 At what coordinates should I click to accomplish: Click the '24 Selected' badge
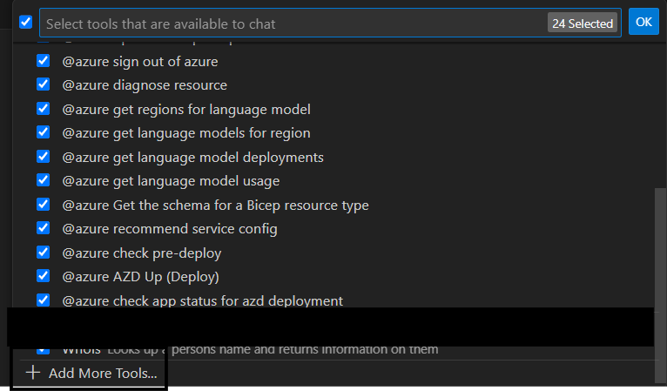point(583,24)
